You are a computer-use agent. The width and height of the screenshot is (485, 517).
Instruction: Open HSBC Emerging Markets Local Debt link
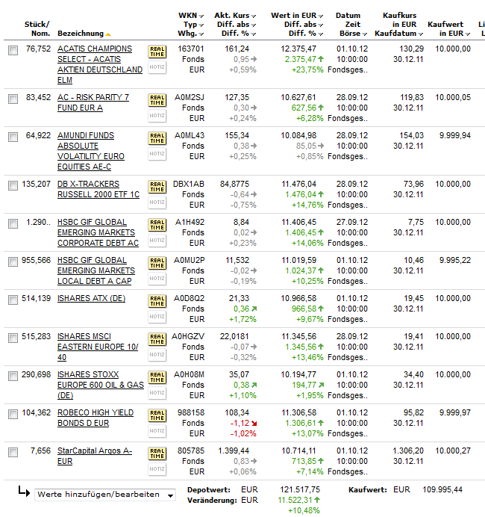96,270
